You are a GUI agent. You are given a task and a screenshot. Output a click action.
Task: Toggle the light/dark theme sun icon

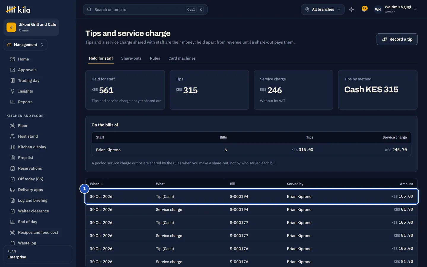tap(352, 9)
